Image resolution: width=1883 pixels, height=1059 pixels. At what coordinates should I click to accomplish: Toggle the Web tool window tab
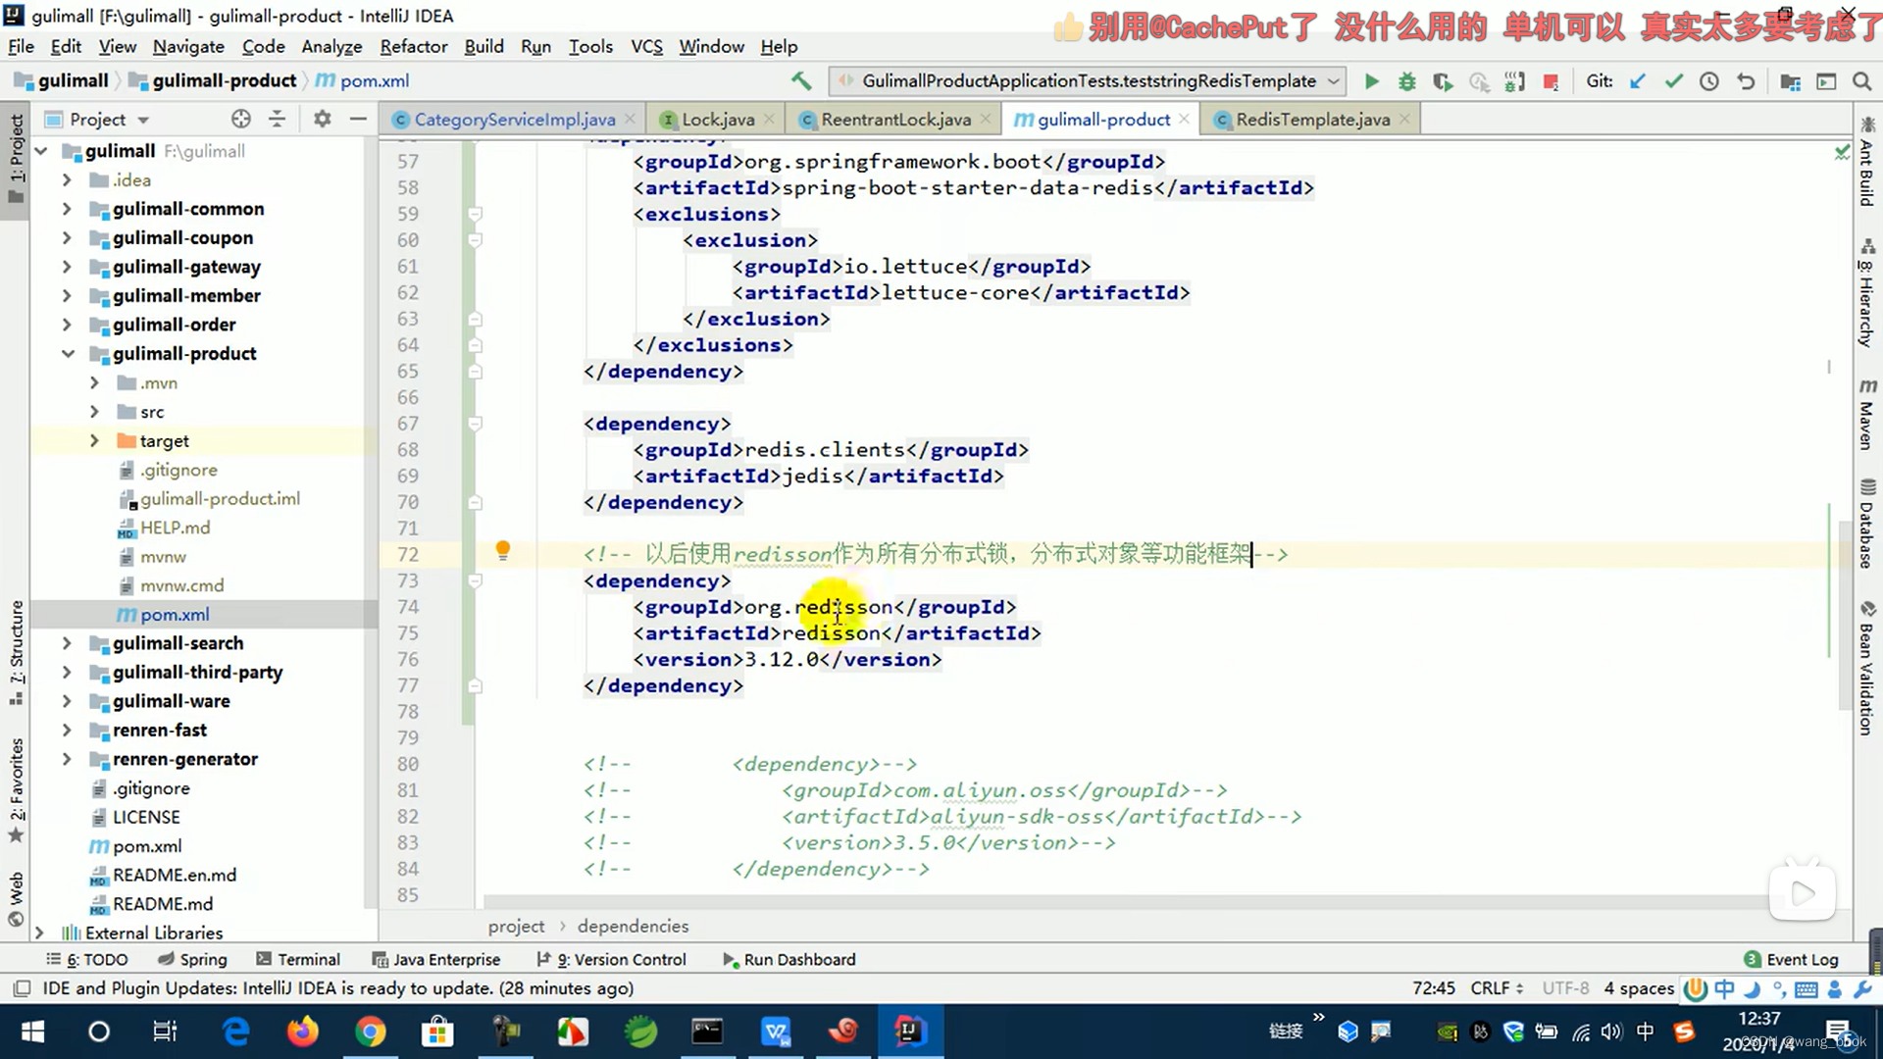pyautogui.click(x=17, y=898)
